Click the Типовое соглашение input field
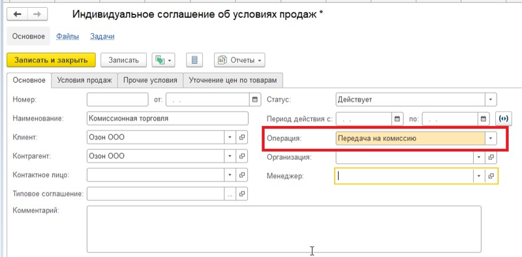 pyautogui.click(x=155, y=194)
